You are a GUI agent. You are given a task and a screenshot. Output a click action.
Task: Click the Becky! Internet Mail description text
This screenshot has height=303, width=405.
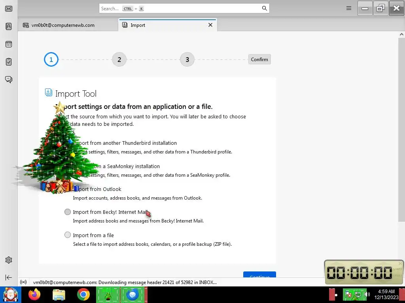click(x=138, y=221)
